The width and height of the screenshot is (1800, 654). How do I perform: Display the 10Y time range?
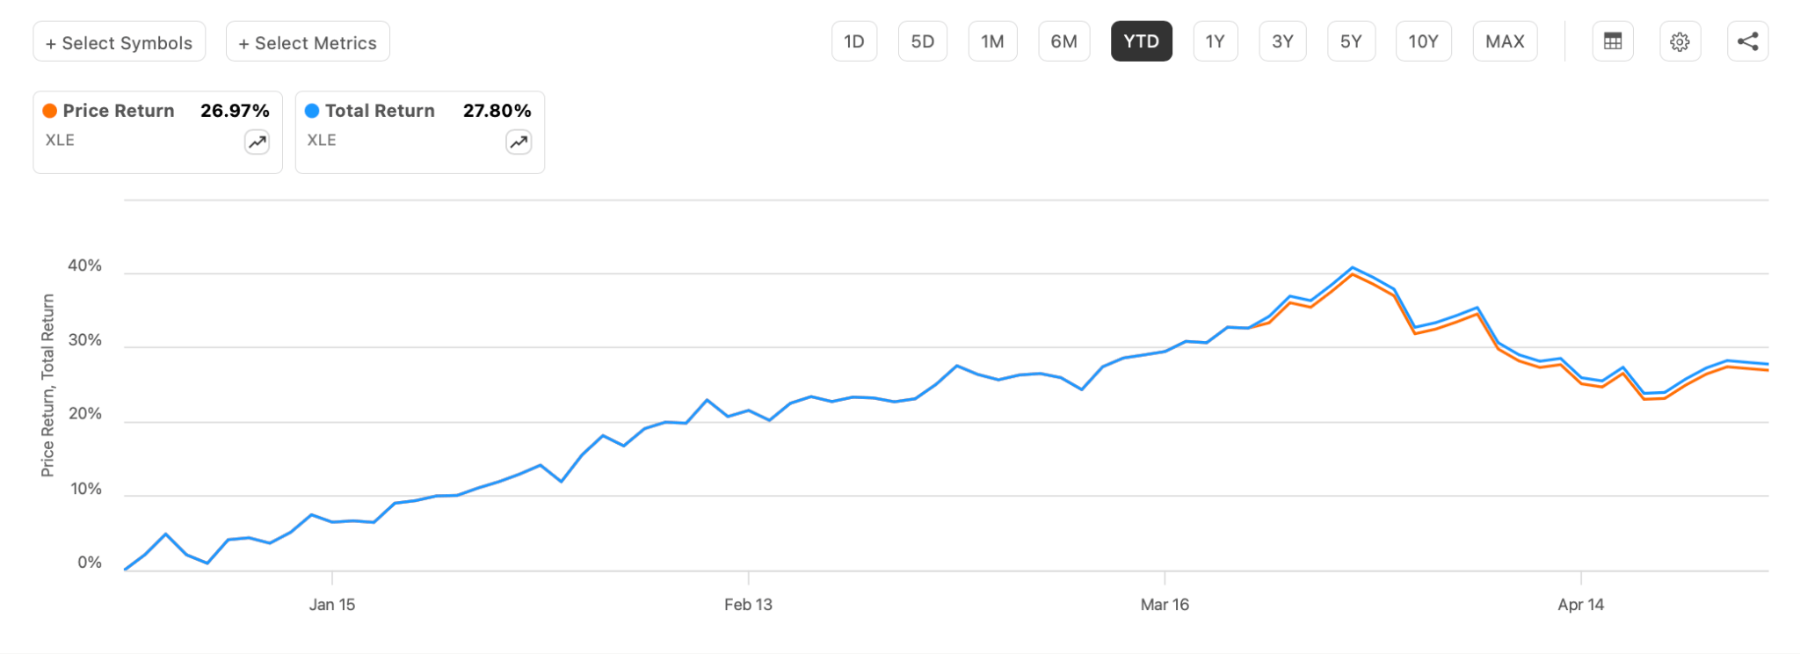click(x=1423, y=41)
